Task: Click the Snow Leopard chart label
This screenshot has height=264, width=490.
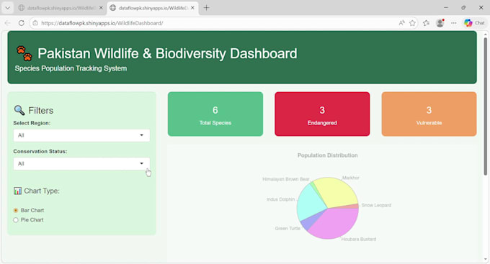Action: 376,205
